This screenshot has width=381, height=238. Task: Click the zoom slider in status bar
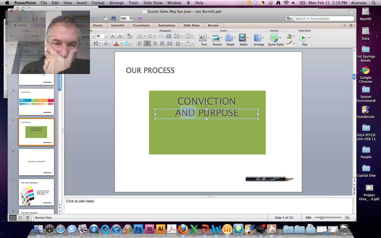pos(322,218)
